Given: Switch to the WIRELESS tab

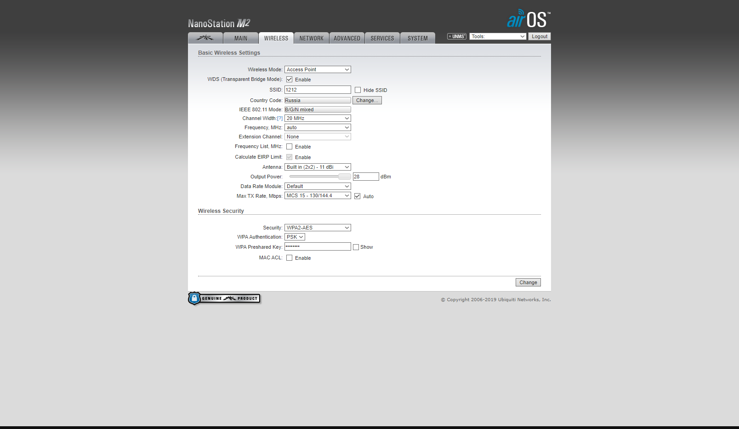Looking at the screenshot, I should click(276, 38).
